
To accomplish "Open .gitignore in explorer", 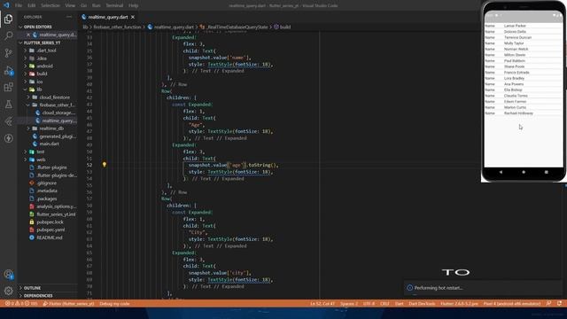I will [47, 183].
